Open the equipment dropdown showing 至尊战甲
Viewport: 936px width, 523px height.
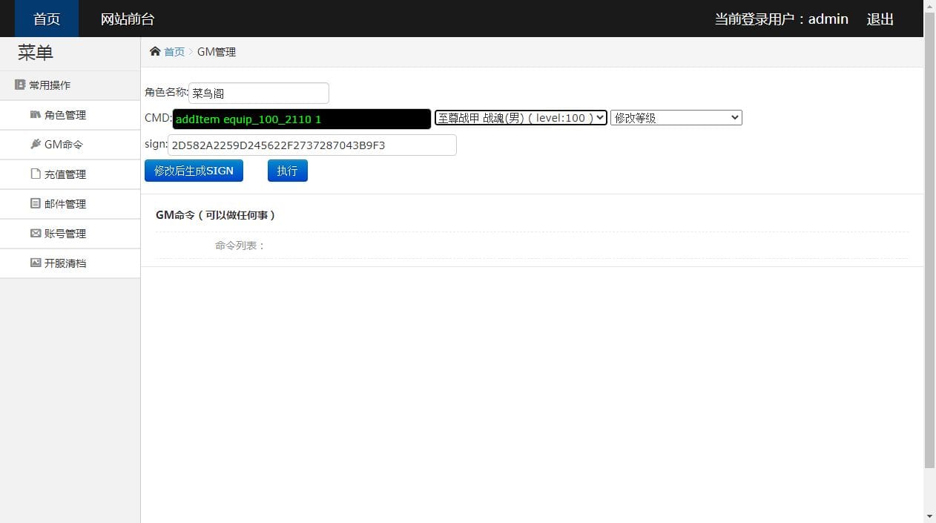pos(519,117)
